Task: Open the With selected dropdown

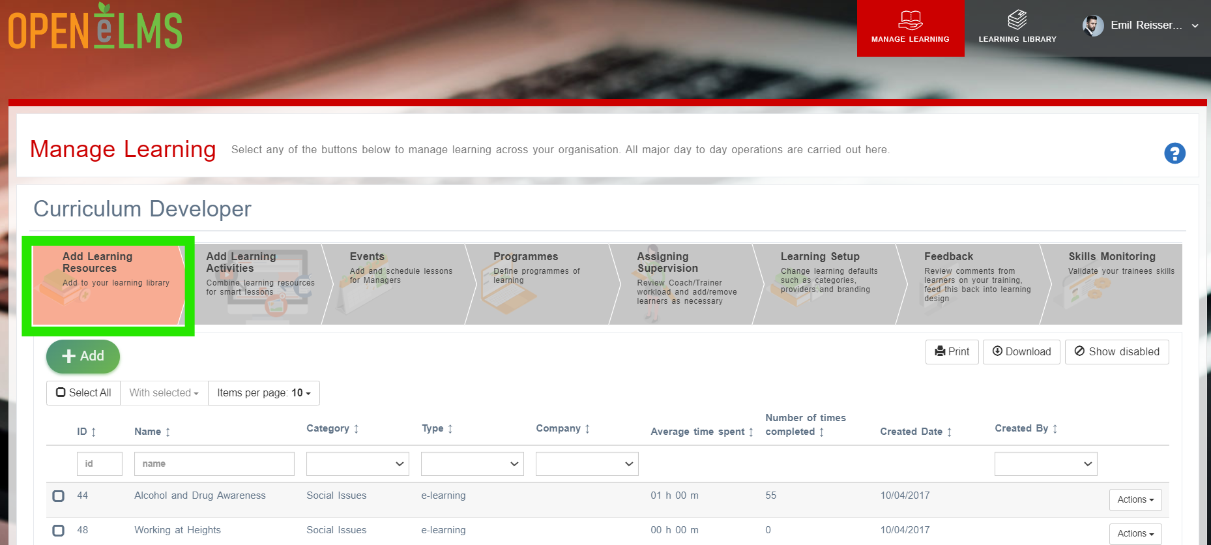Action: tap(164, 393)
